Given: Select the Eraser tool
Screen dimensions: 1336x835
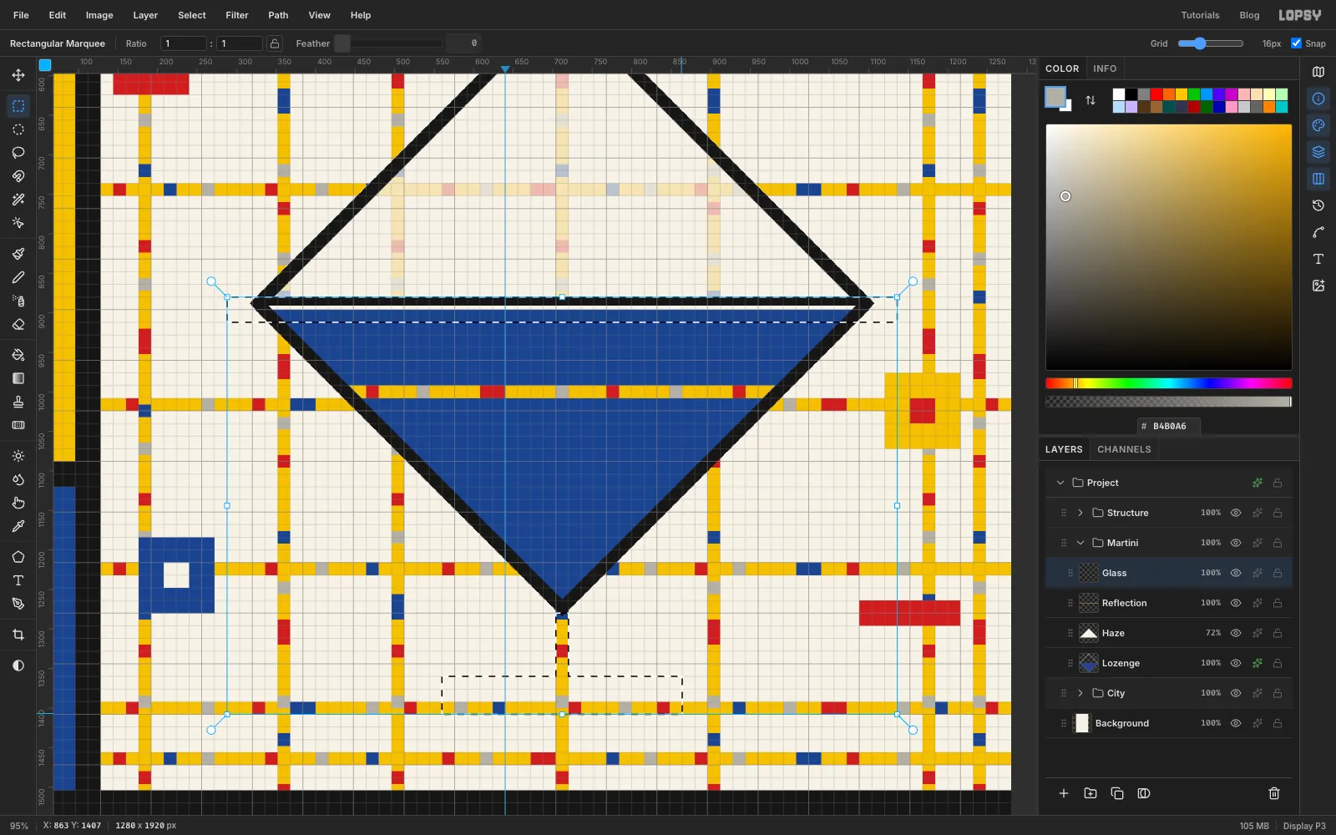Looking at the screenshot, I should click(x=18, y=324).
